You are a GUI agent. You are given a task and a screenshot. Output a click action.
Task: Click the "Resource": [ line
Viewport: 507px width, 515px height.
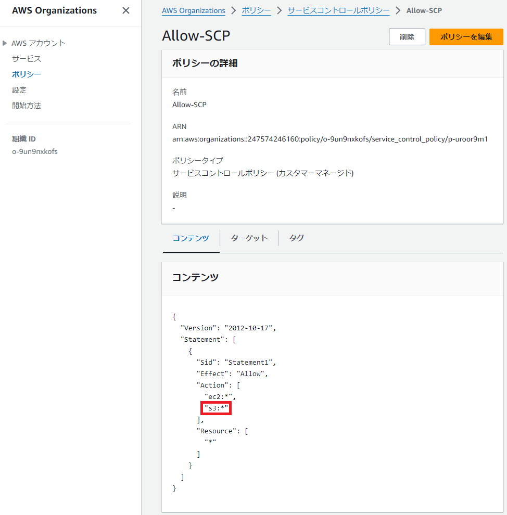(x=222, y=431)
